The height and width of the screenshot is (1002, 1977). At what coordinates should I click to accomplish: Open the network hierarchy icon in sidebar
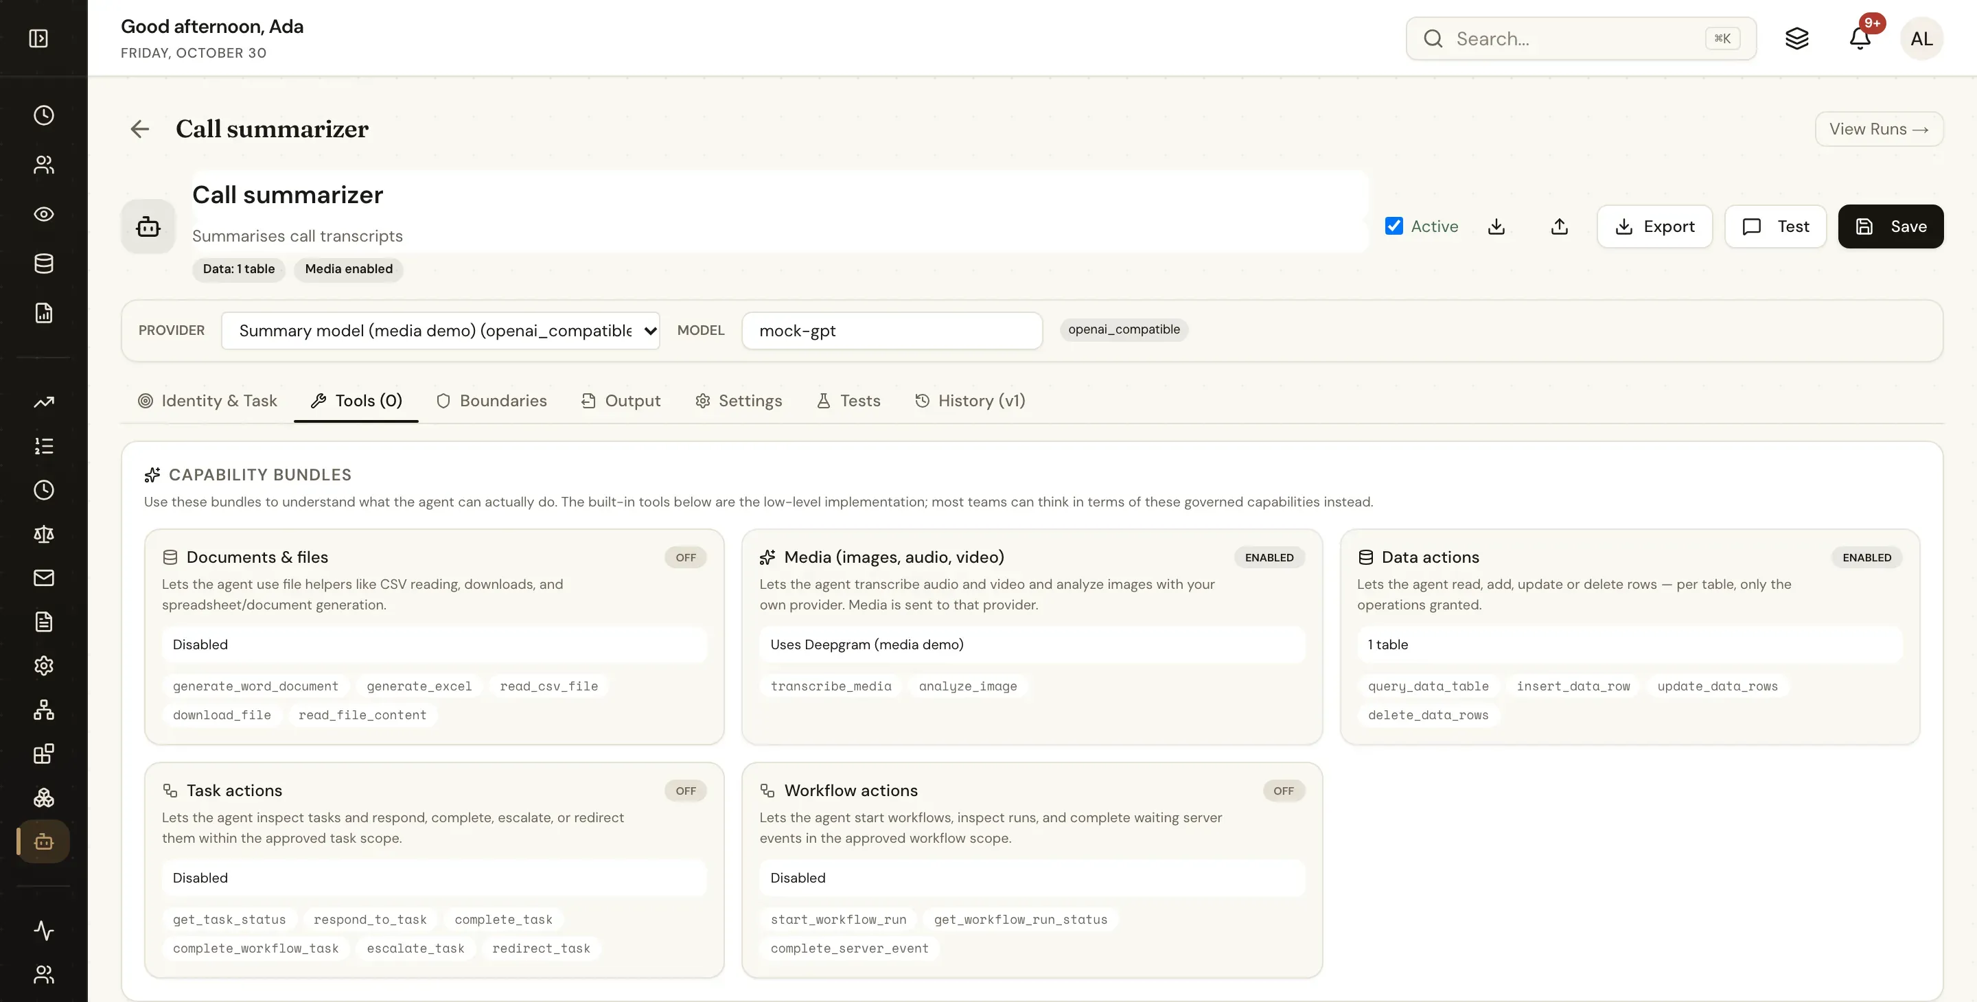click(x=44, y=710)
